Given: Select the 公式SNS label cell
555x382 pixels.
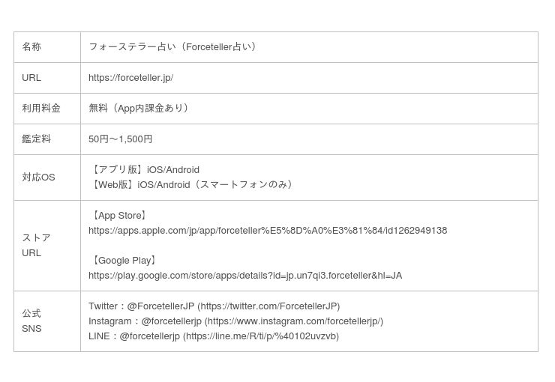Looking at the screenshot, I should [31, 321].
